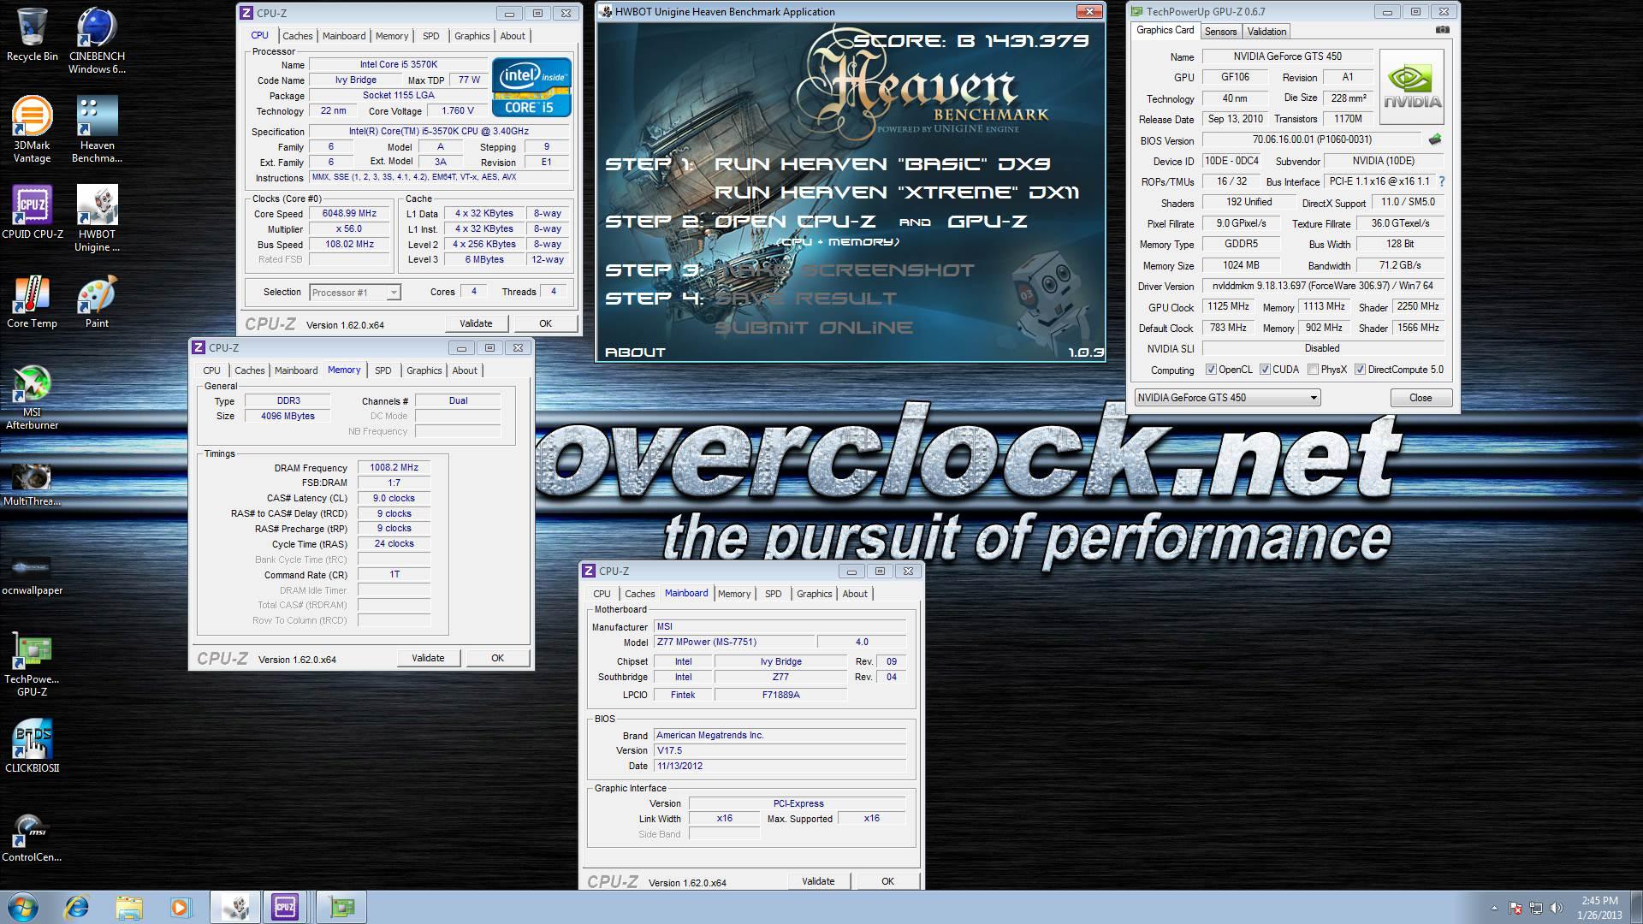Open Internet Explorer from taskbar
Screen dimensions: 1643x924
77,907
